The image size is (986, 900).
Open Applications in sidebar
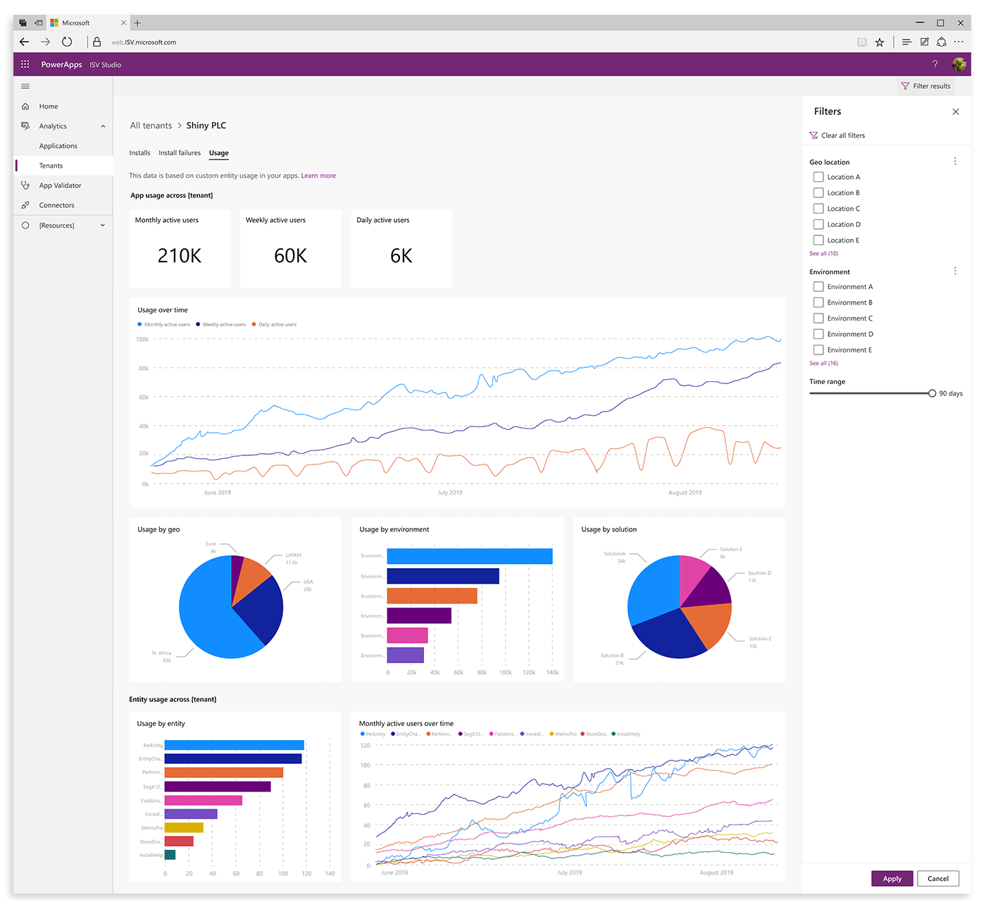click(58, 146)
